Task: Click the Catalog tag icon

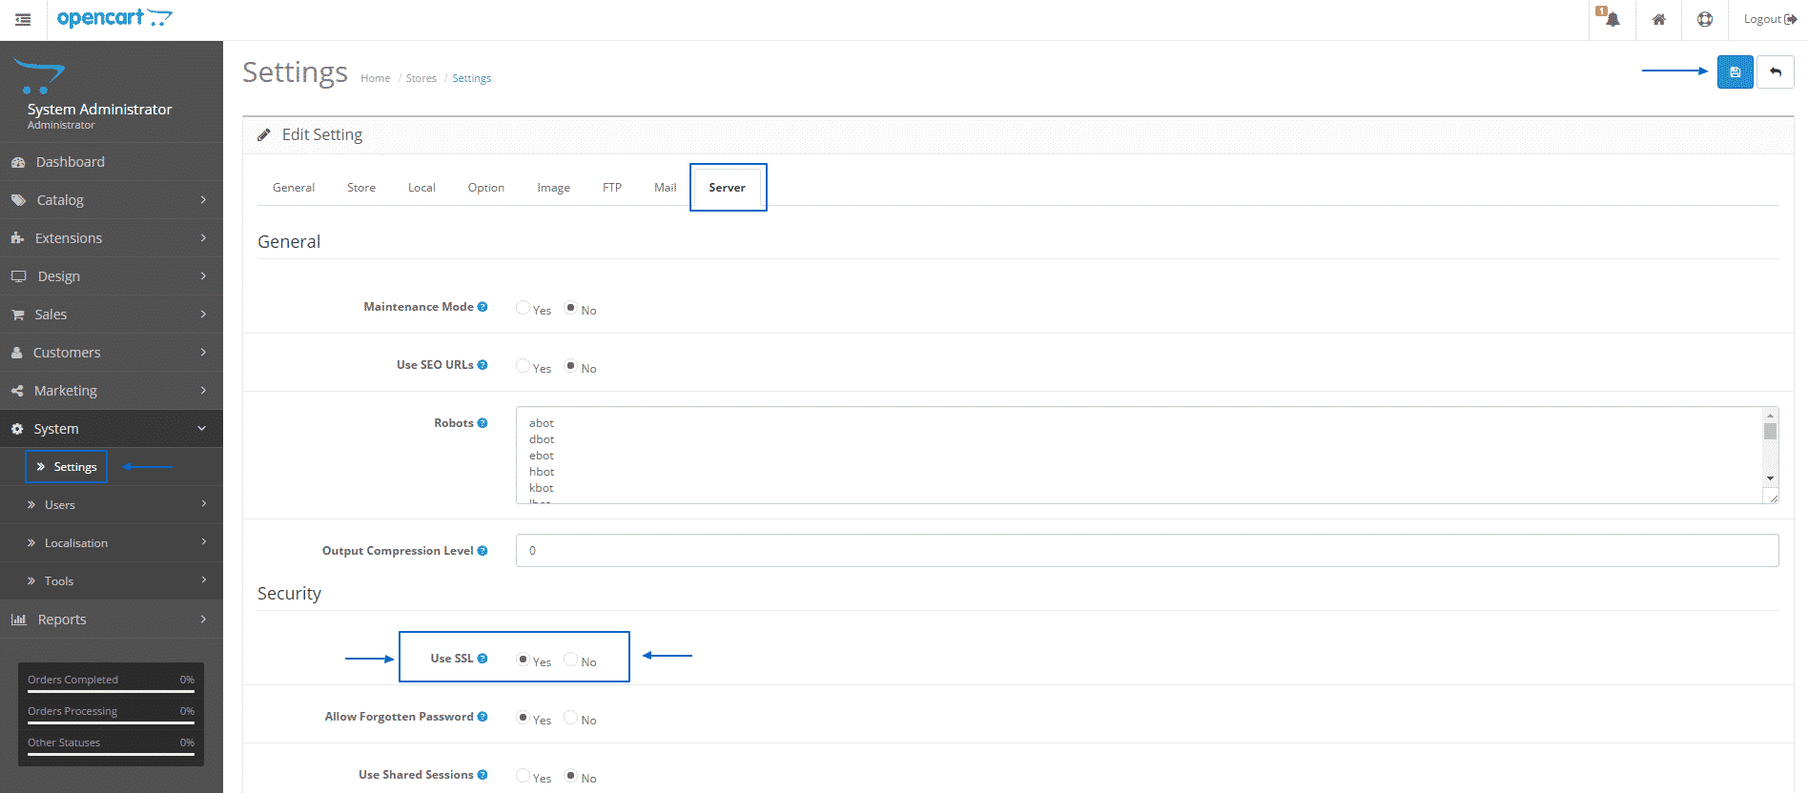Action: click(18, 200)
